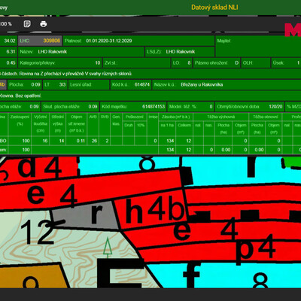Click the print icon in toolbar

(44, 24)
